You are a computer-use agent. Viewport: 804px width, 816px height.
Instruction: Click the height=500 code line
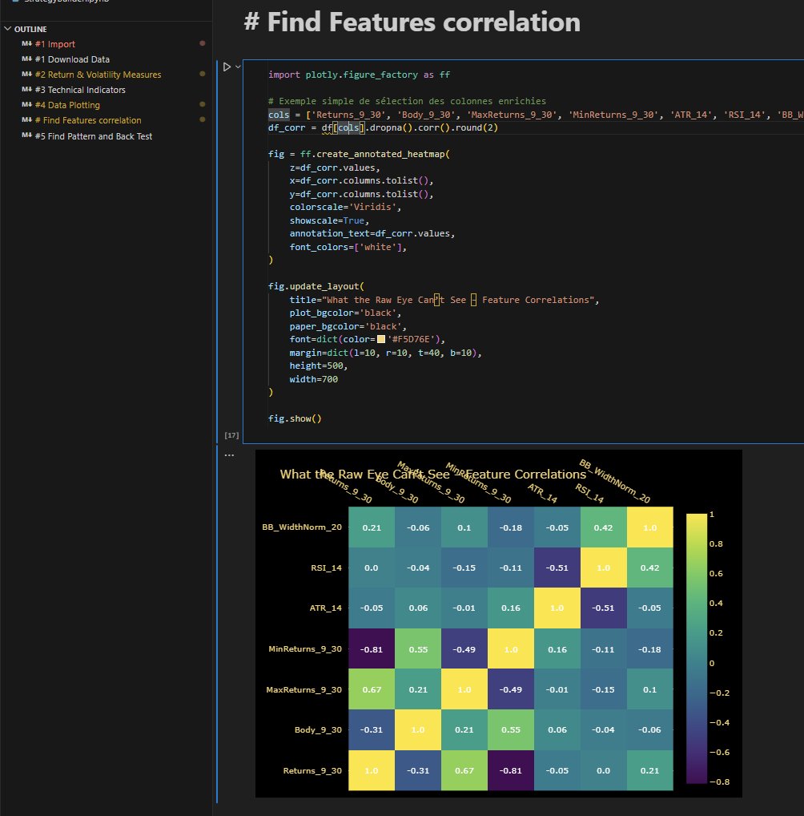pyautogui.click(x=318, y=366)
